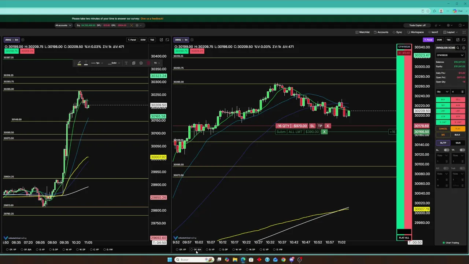Pop out the right 1m chart window

pyautogui.click(x=458, y=40)
